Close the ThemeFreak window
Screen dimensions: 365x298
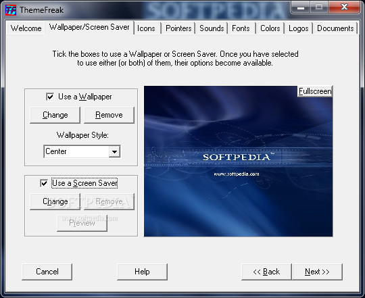click(344, 7)
